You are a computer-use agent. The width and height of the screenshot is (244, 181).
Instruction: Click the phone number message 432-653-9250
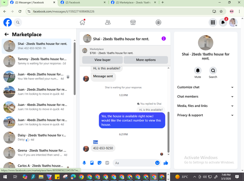click(x=103, y=148)
